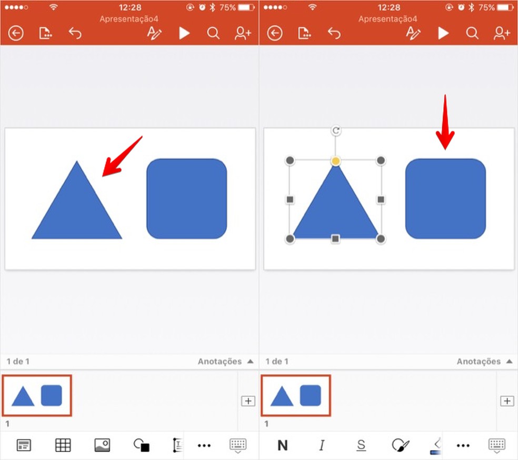518x460 pixels.
Task: Click right-middle square handle of triangle
Action: 381,199
